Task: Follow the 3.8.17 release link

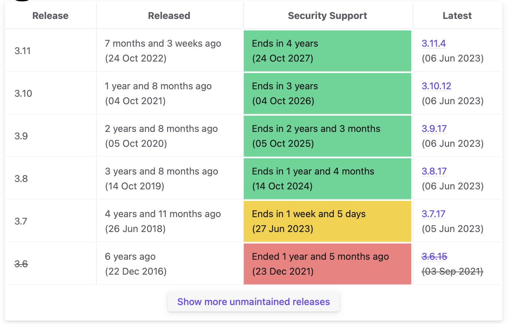Action: tap(434, 171)
